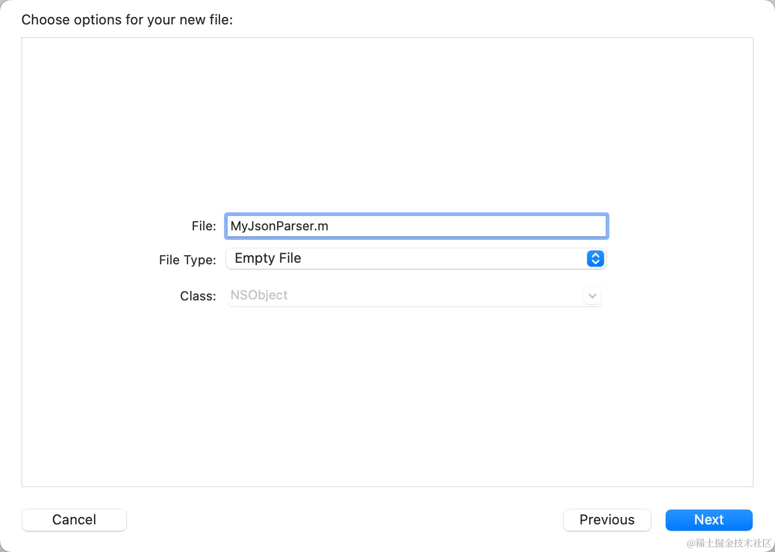Click the word "Choose" in the dialog heading
775x552 pixels.
[x=46, y=20]
